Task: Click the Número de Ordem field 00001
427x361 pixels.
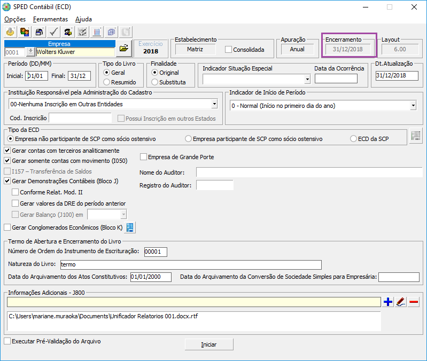Action: pos(156,252)
